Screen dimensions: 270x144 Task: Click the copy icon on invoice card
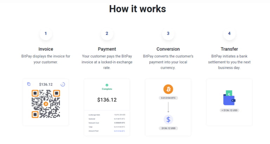(29, 84)
